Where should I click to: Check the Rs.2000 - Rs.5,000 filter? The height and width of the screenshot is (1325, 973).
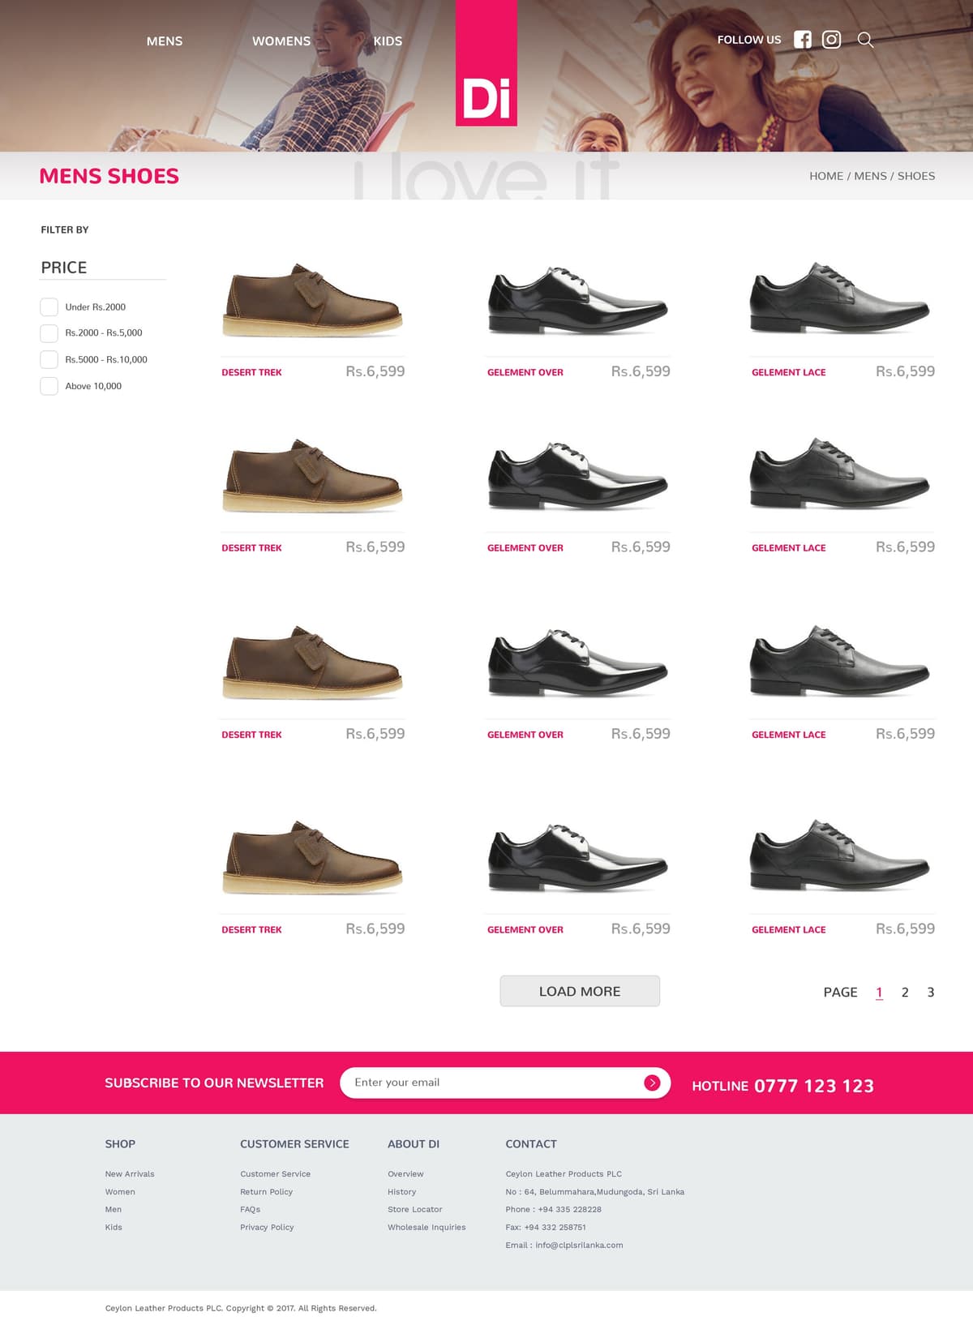49,332
